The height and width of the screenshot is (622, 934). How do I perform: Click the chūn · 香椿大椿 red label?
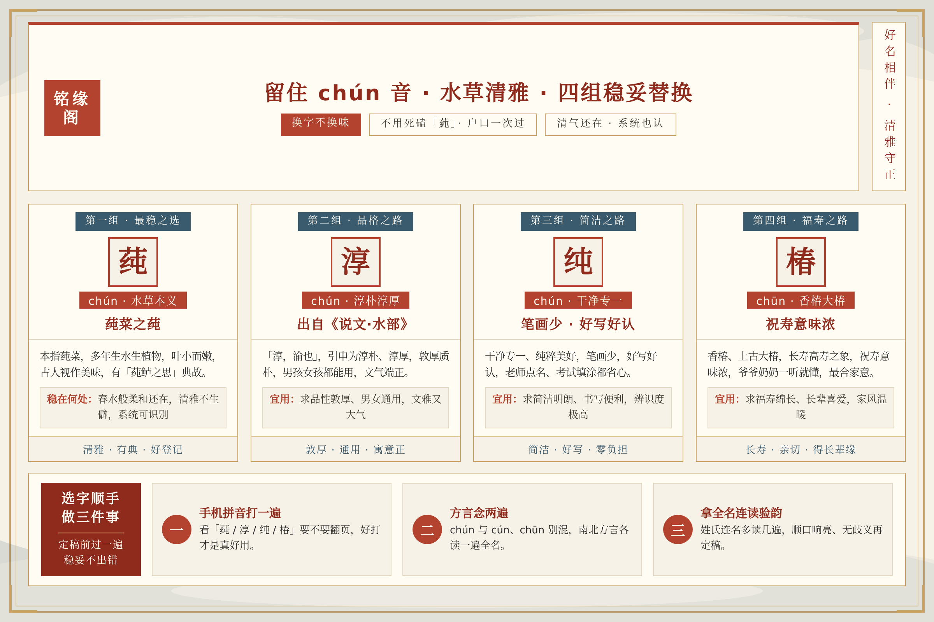(x=801, y=300)
